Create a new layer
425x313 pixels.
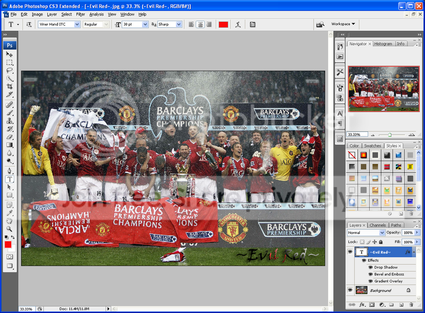[401, 305]
